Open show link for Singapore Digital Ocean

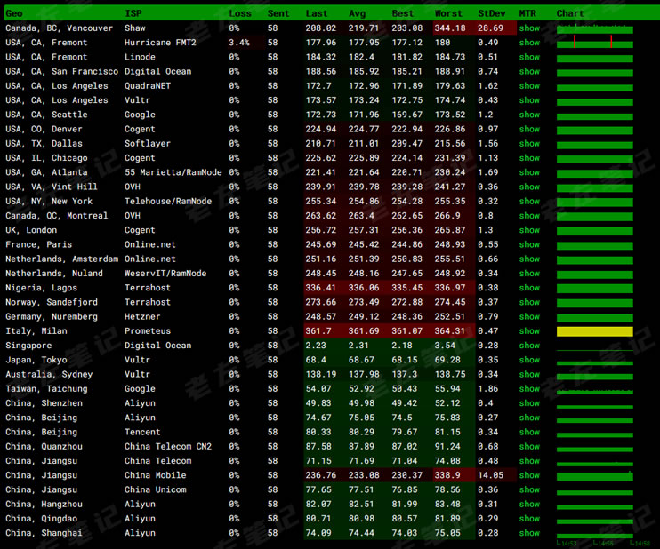pos(529,346)
